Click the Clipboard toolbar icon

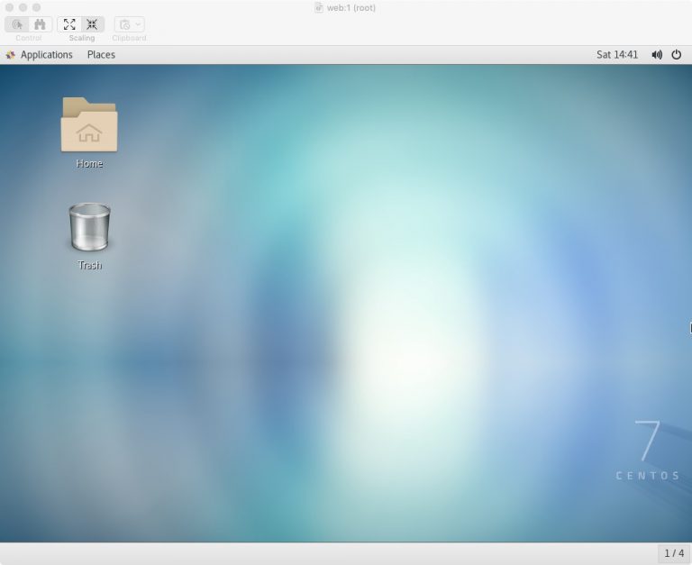[x=124, y=24]
